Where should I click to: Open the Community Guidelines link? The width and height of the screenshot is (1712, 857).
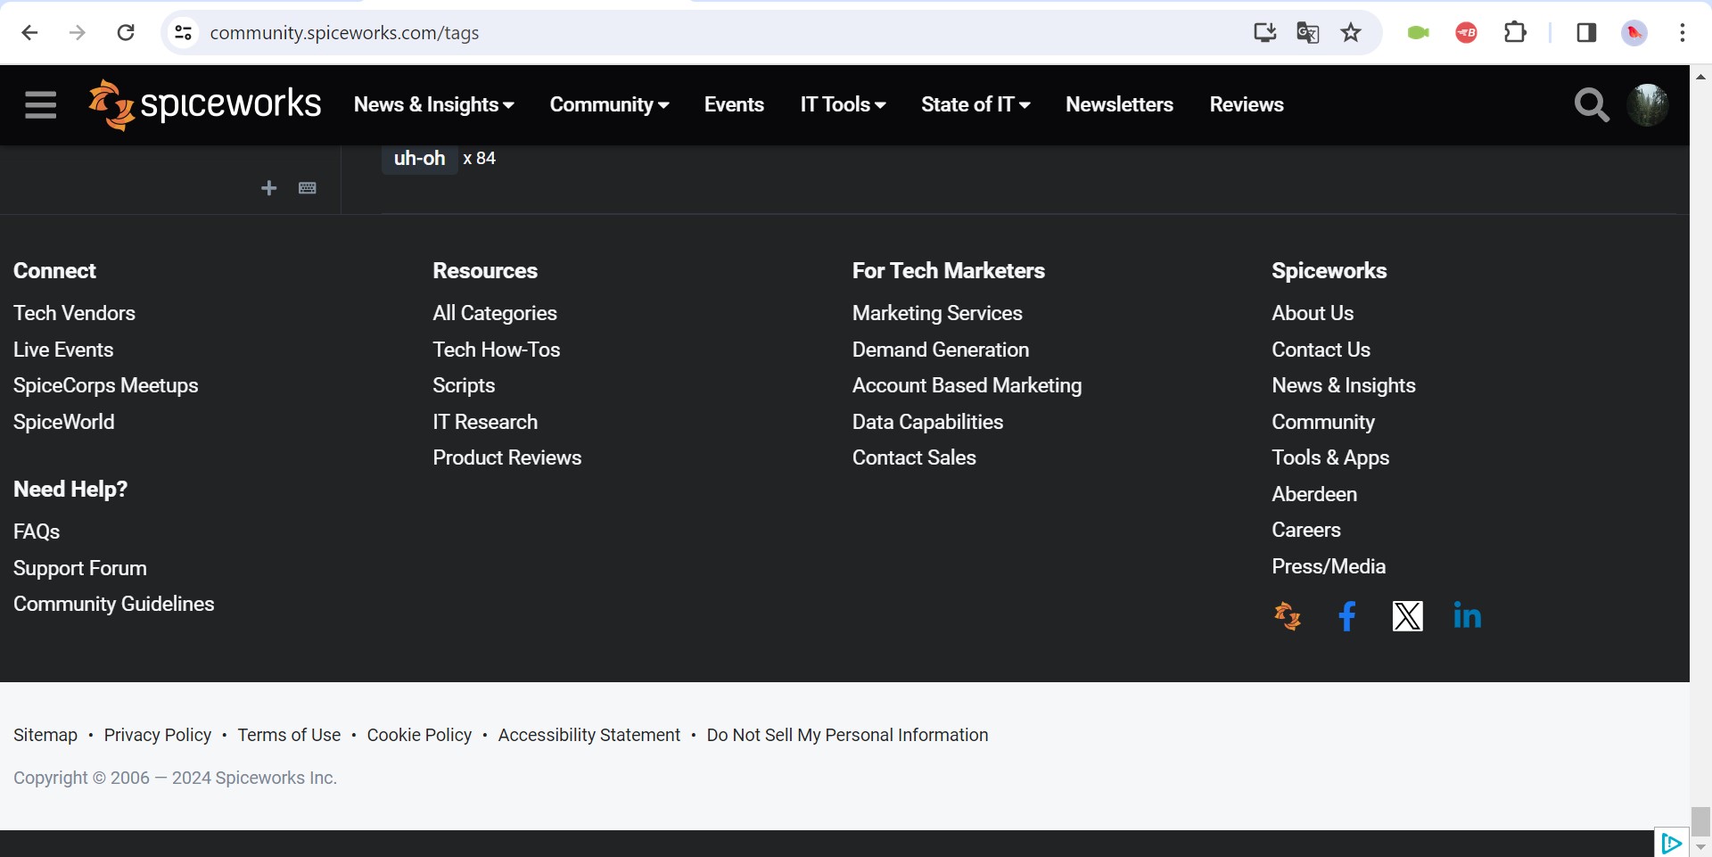click(x=113, y=604)
